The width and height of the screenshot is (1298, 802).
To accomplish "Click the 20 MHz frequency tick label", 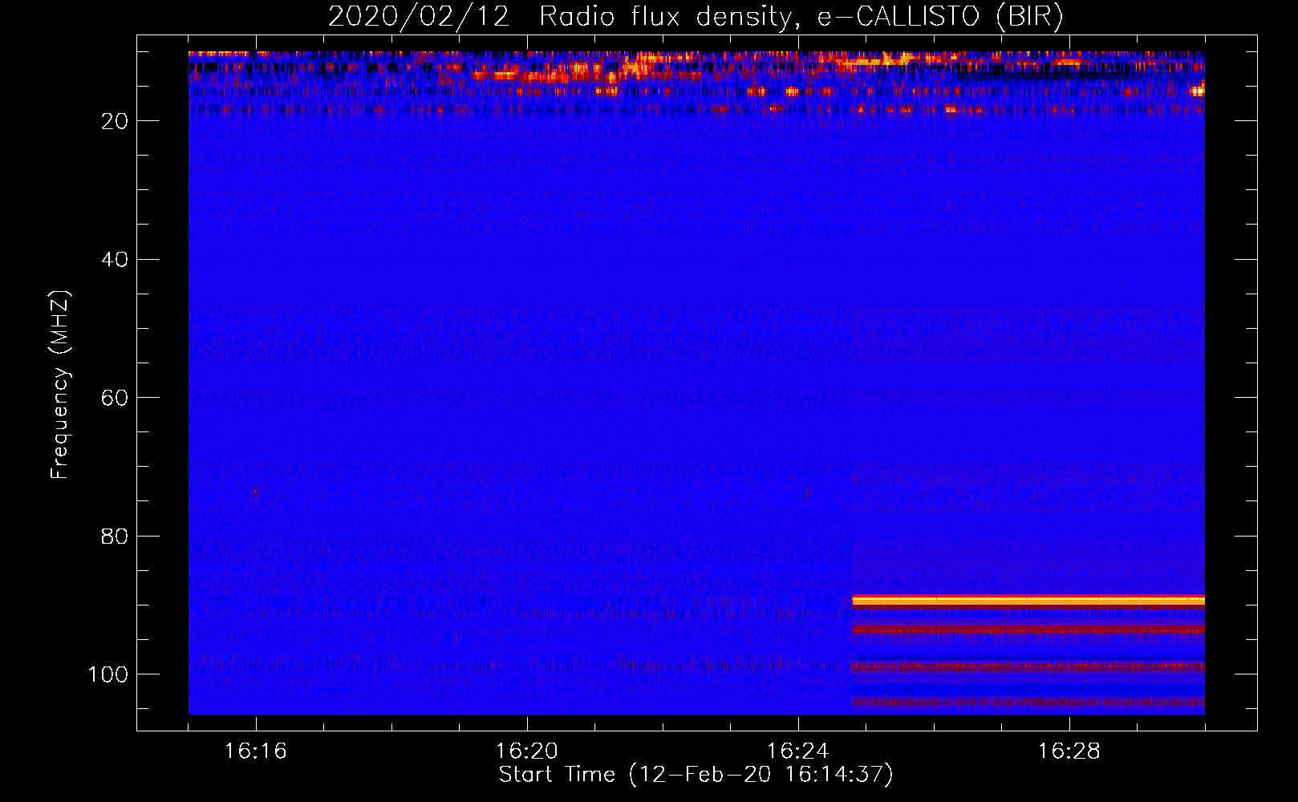I will coord(115,121).
